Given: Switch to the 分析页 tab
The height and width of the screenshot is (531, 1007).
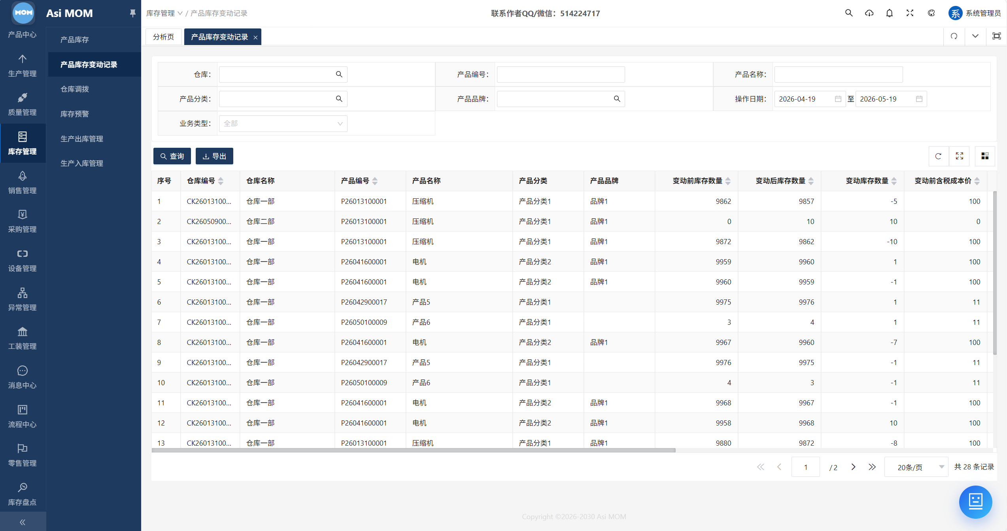Looking at the screenshot, I should tap(164, 37).
